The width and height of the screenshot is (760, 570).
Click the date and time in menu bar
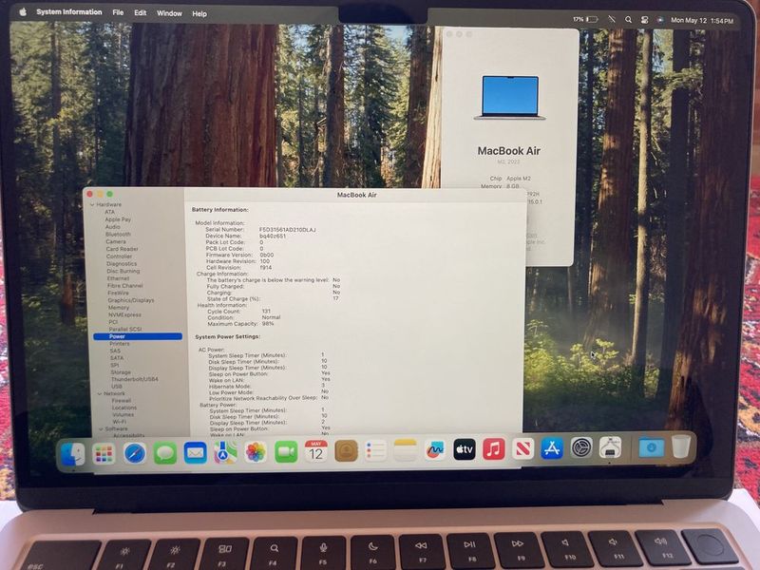[702, 20]
